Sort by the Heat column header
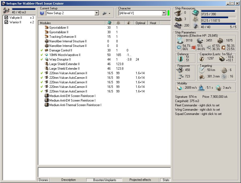 coord(153,23)
